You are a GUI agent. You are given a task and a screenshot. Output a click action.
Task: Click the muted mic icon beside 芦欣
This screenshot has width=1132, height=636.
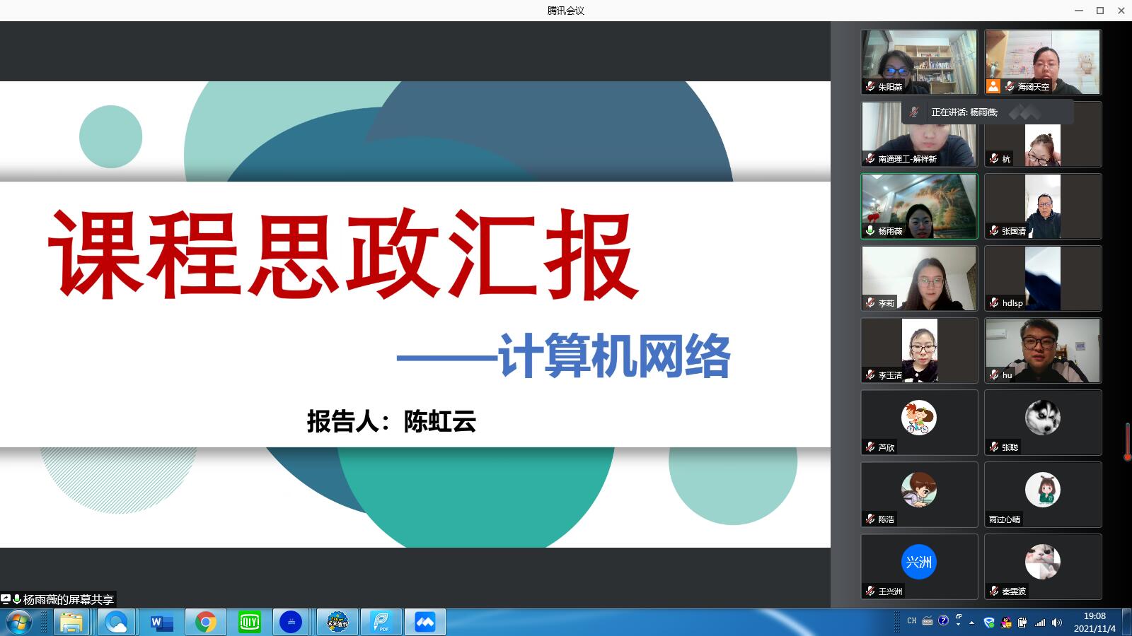[870, 447]
